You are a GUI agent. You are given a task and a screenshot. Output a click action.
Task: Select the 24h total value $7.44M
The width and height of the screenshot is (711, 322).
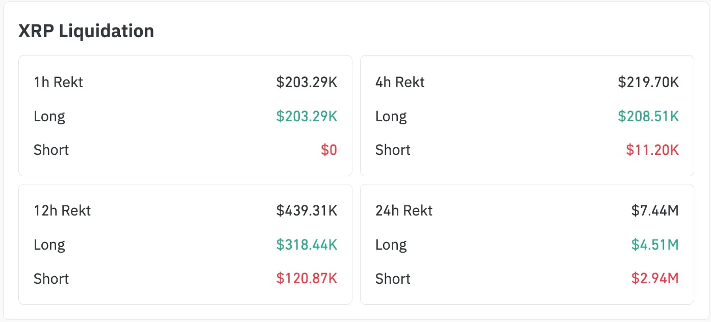point(655,210)
